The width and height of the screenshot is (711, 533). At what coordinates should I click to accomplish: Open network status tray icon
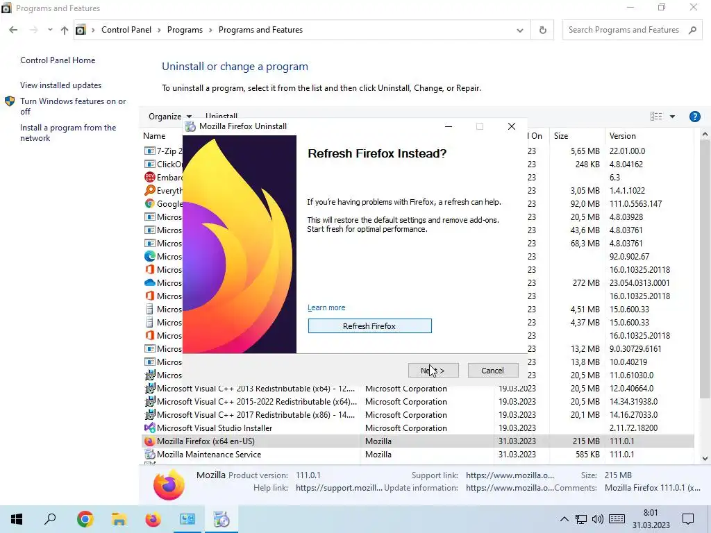point(581,519)
